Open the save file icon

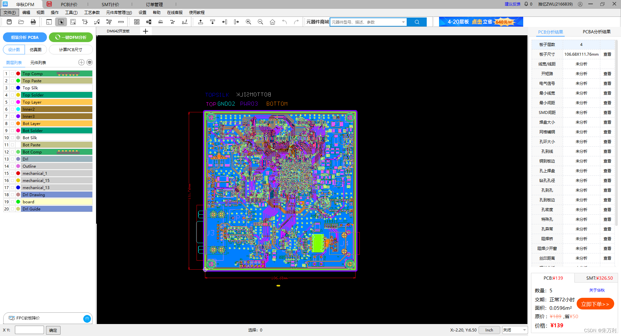click(9, 22)
